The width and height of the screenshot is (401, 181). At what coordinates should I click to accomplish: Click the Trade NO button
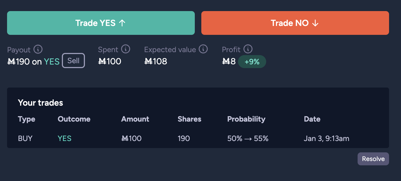(x=295, y=23)
